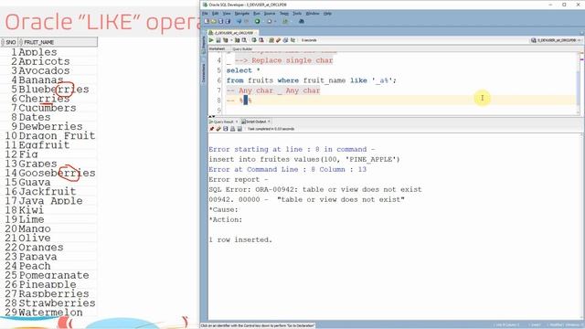Open the Window menu
This screenshot has width=585, height=329.
[x=313, y=14]
